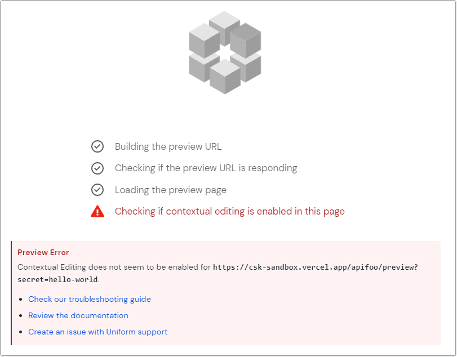Click the red warning triangle icon
Viewport: 457px width, 357px height.
coord(97,211)
